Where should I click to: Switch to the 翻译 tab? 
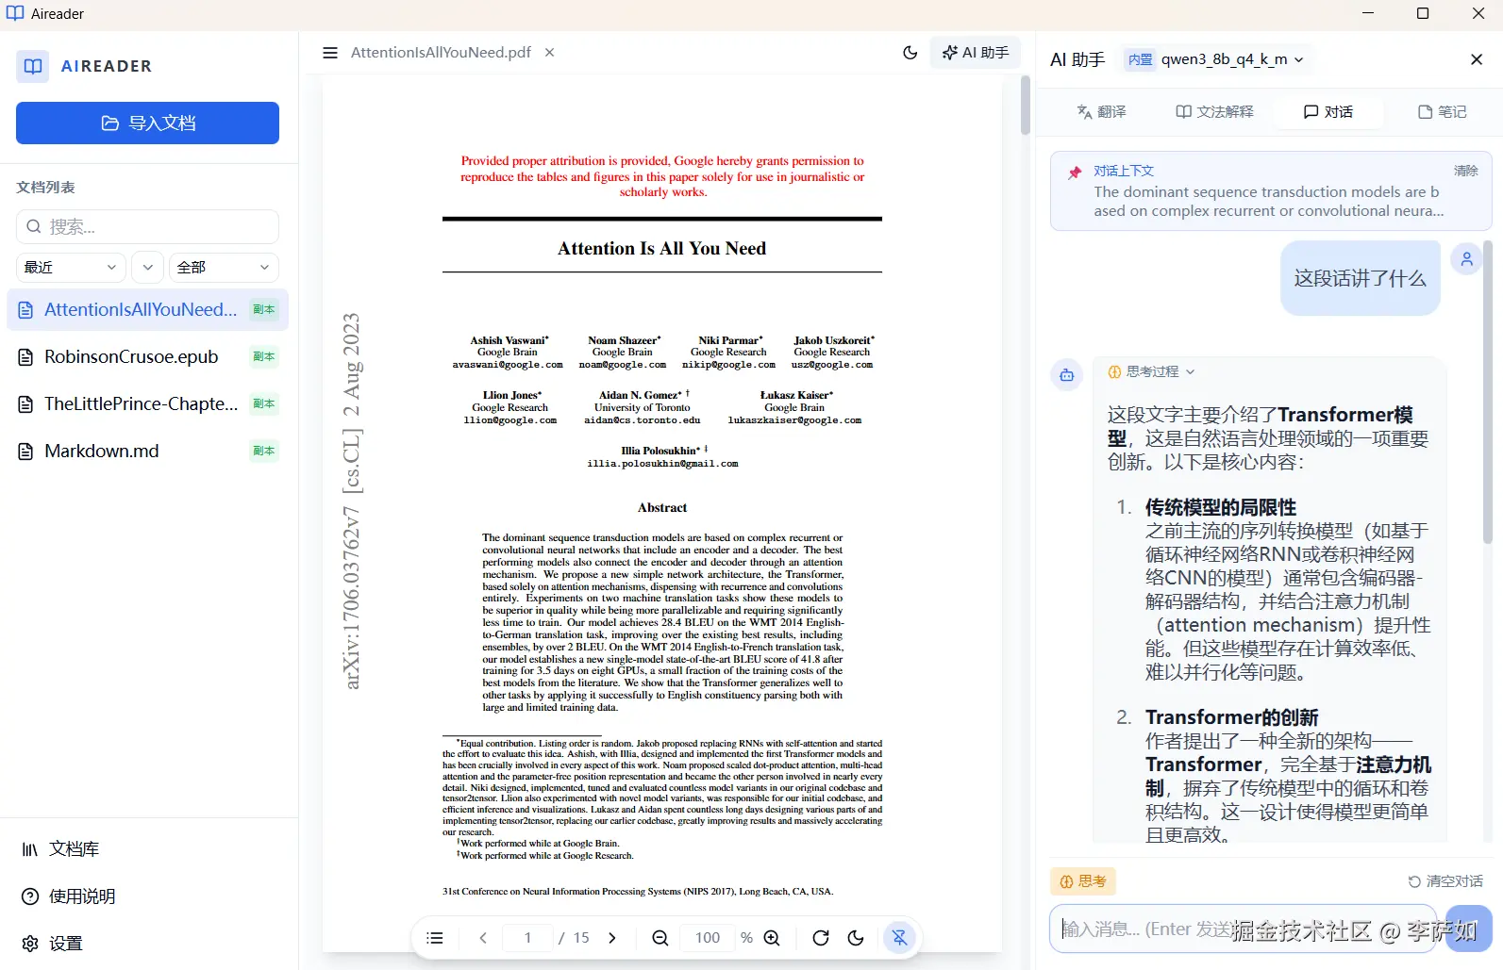point(1102,111)
